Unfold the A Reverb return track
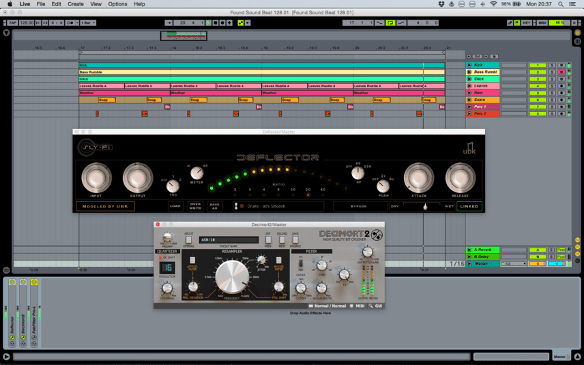The width and height of the screenshot is (584, 365). point(469,250)
